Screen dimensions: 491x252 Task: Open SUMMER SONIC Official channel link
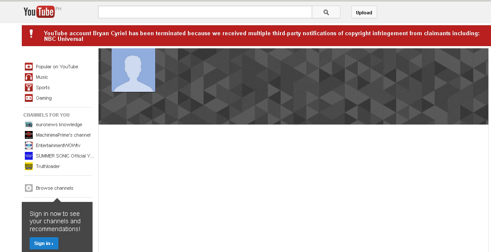coord(65,156)
